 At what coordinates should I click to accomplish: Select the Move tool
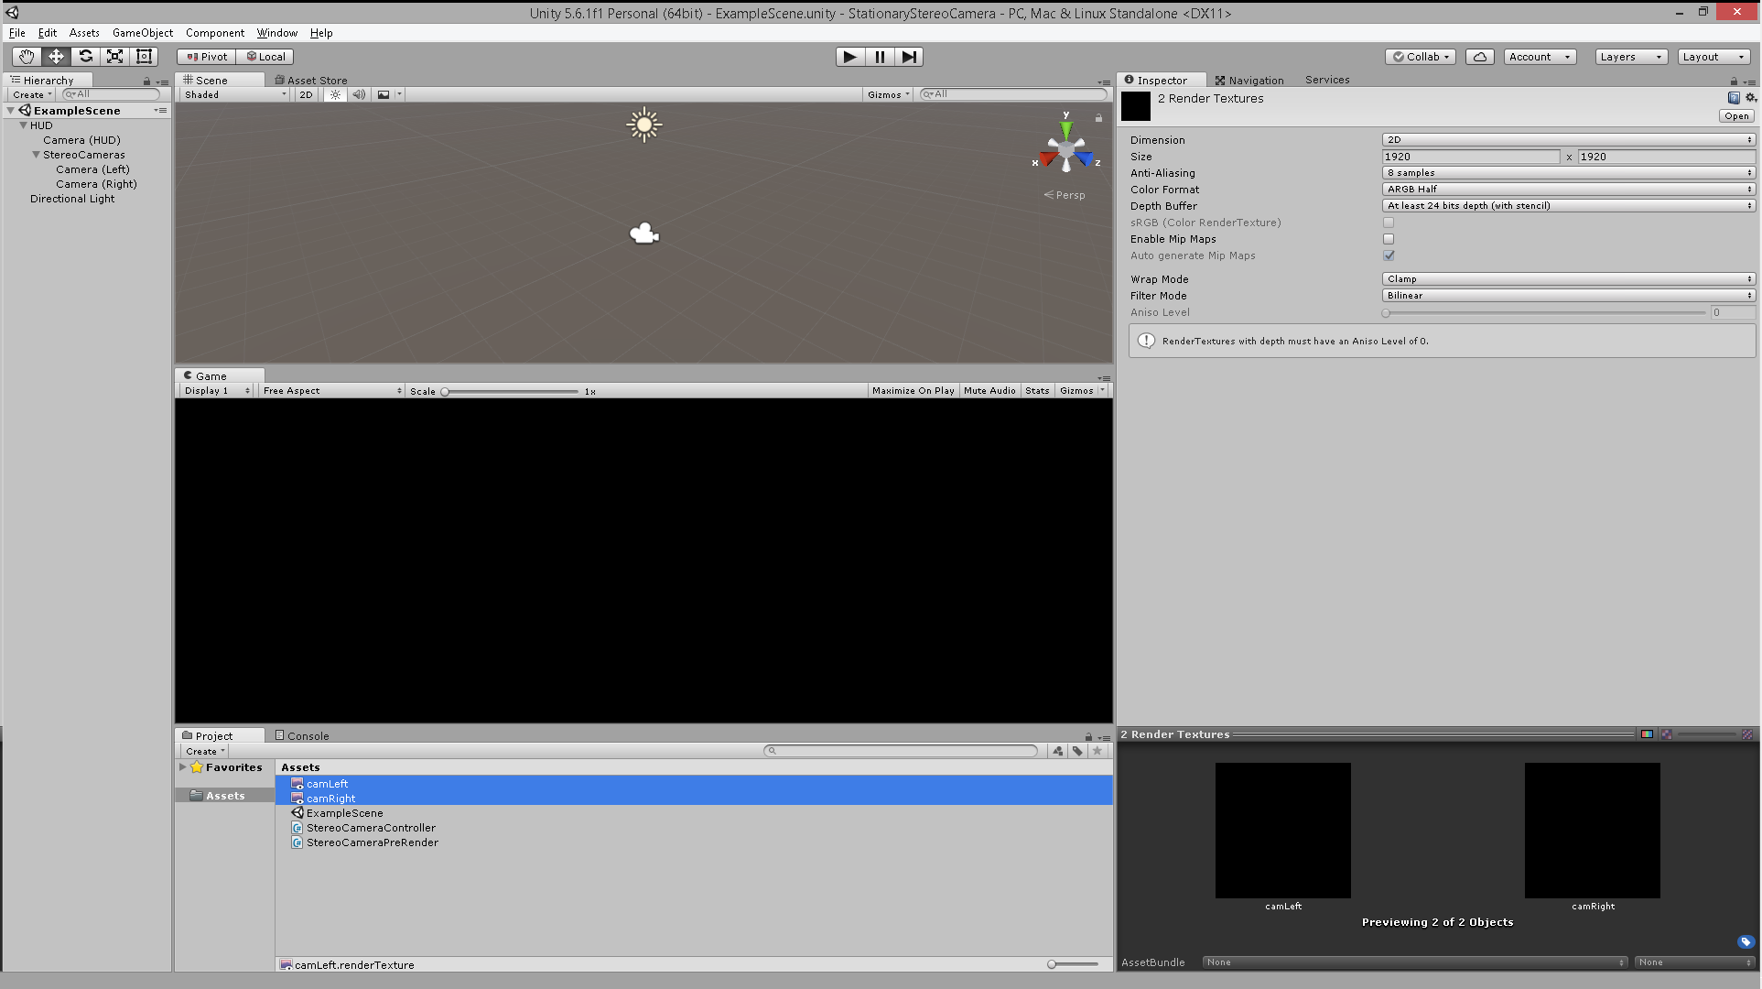click(x=56, y=57)
